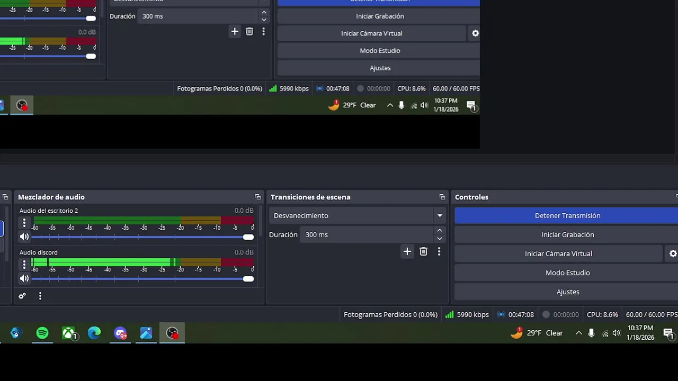
Task: Click the green bitrate bars icon
Action: (x=449, y=314)
